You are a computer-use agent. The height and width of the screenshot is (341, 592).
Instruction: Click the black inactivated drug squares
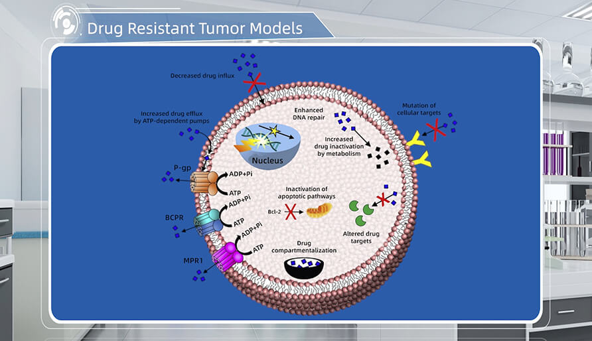[x=378, y=155]
